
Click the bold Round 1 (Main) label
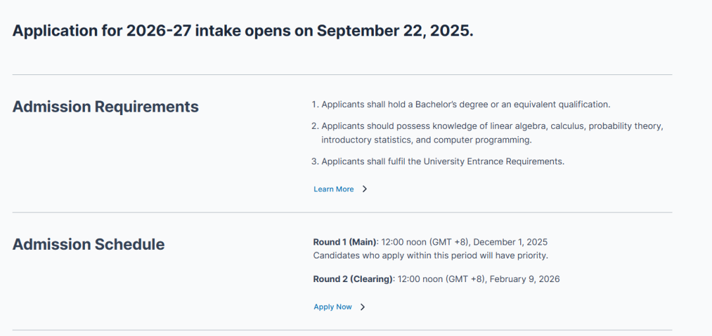coord(344,242)
